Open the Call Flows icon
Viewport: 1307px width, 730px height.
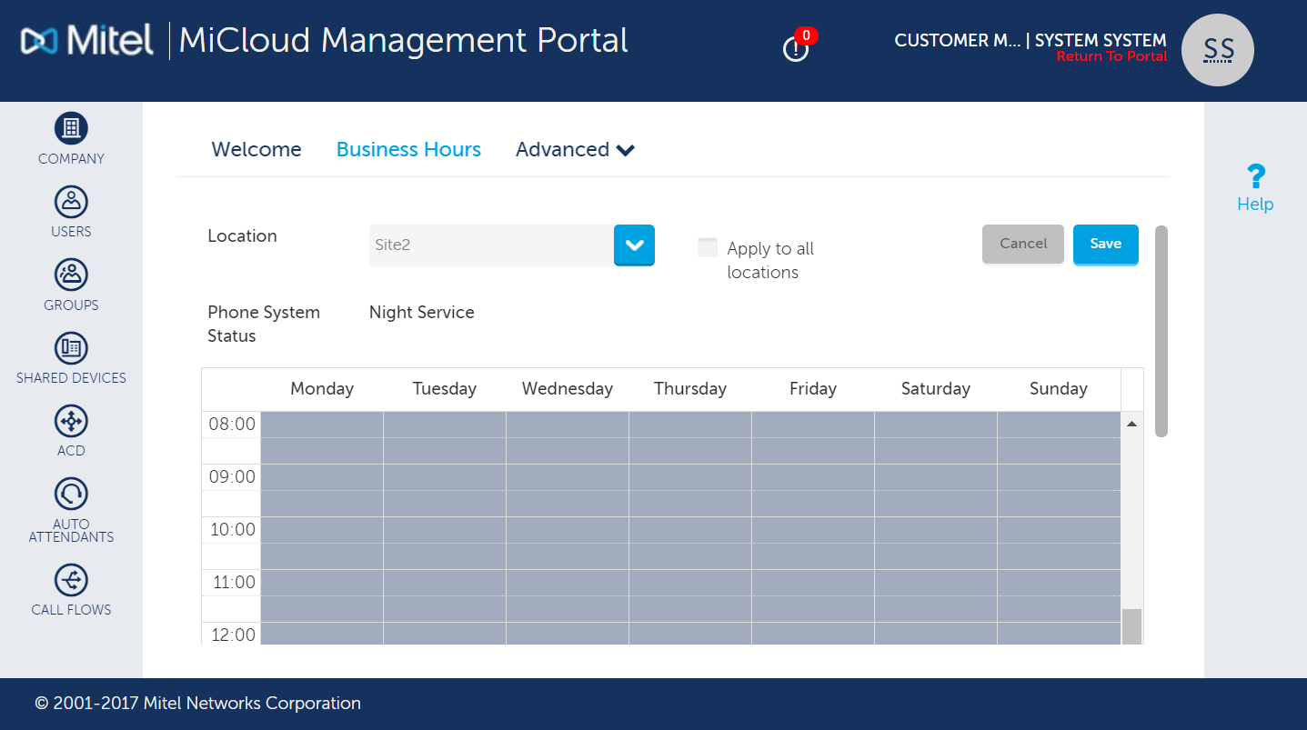71,580
